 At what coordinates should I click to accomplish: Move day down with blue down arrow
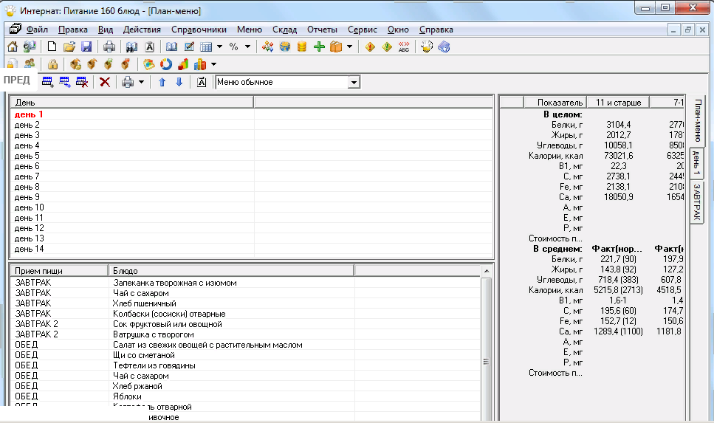pyautogui.click(x=179, y=82)
